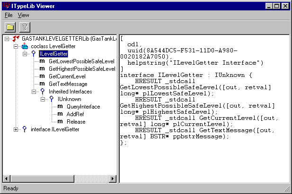Click the Help question mark toolbar icon

click(24, 26)
